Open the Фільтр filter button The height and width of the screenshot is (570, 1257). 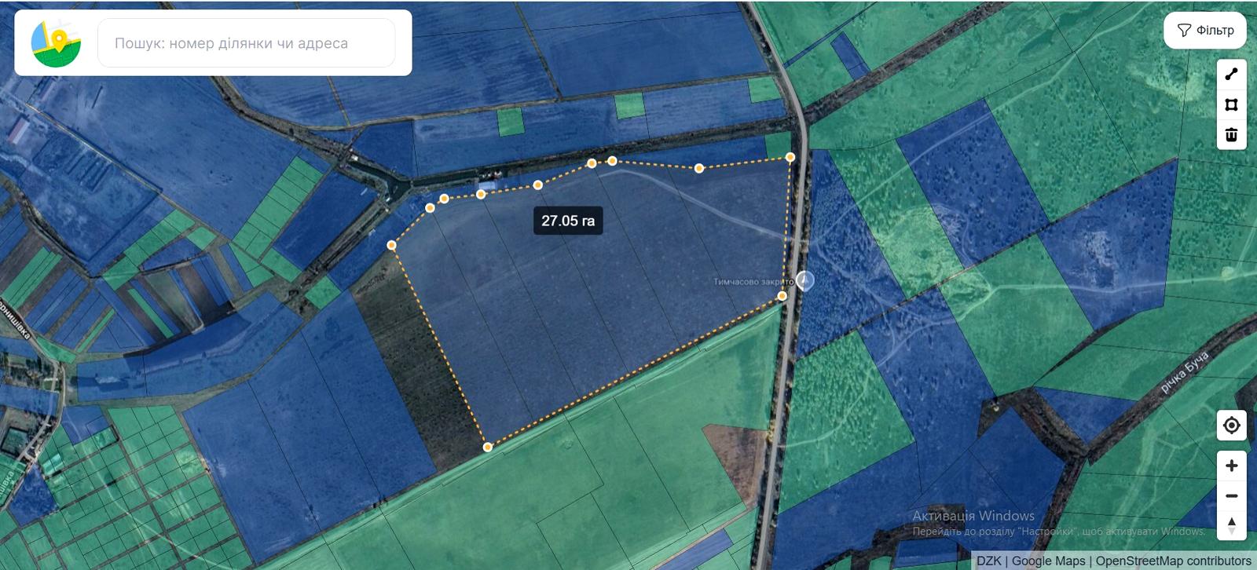click(x=1205, y=31)
